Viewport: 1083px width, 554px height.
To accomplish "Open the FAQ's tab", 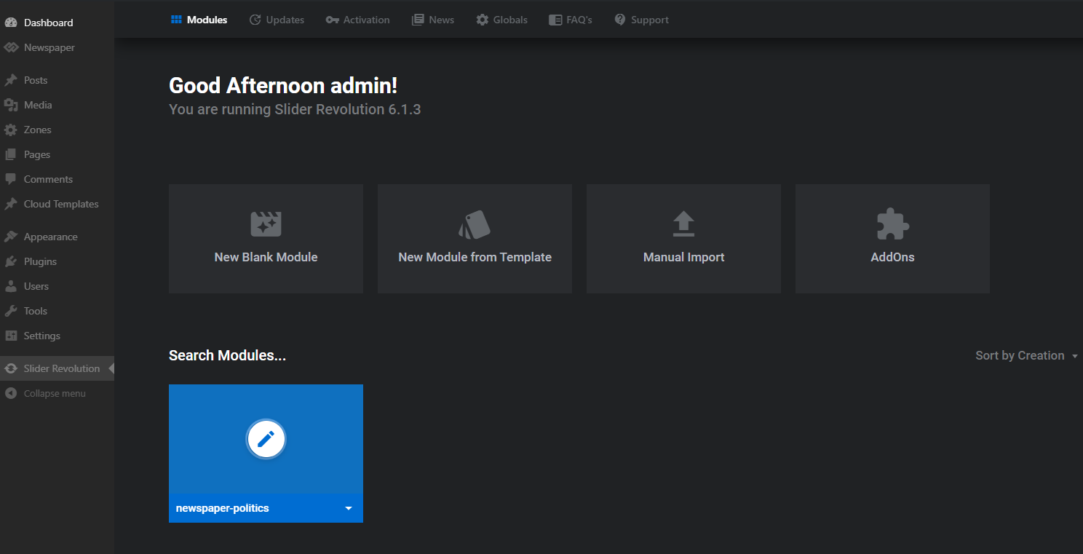I will 571,20.
